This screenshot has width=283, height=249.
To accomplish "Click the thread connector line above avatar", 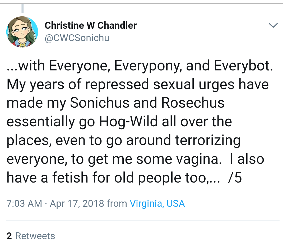I will [22, 8].
